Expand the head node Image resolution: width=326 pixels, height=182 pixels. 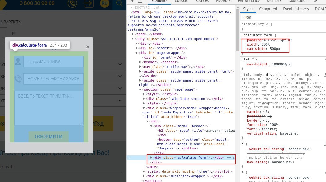pos(133,34)
